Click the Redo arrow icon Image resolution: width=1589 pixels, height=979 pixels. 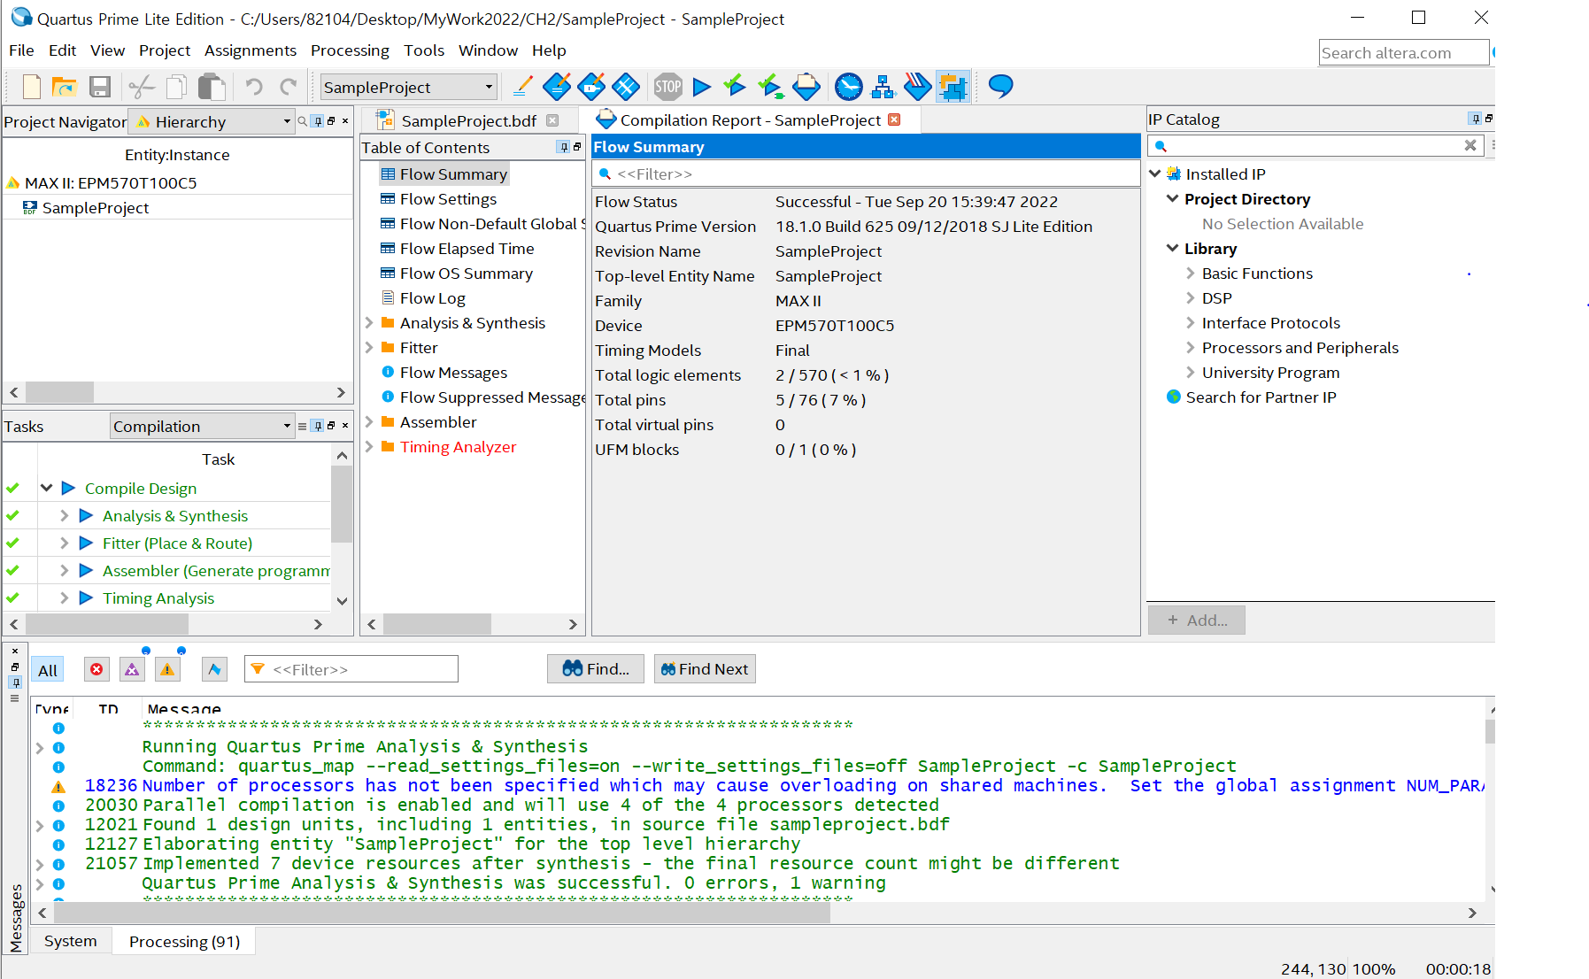click(288, 87)
